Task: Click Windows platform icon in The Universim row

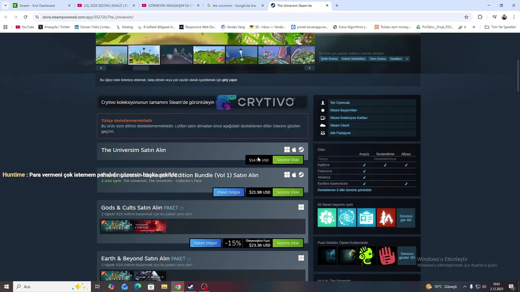Action: [x=287, y=150]
